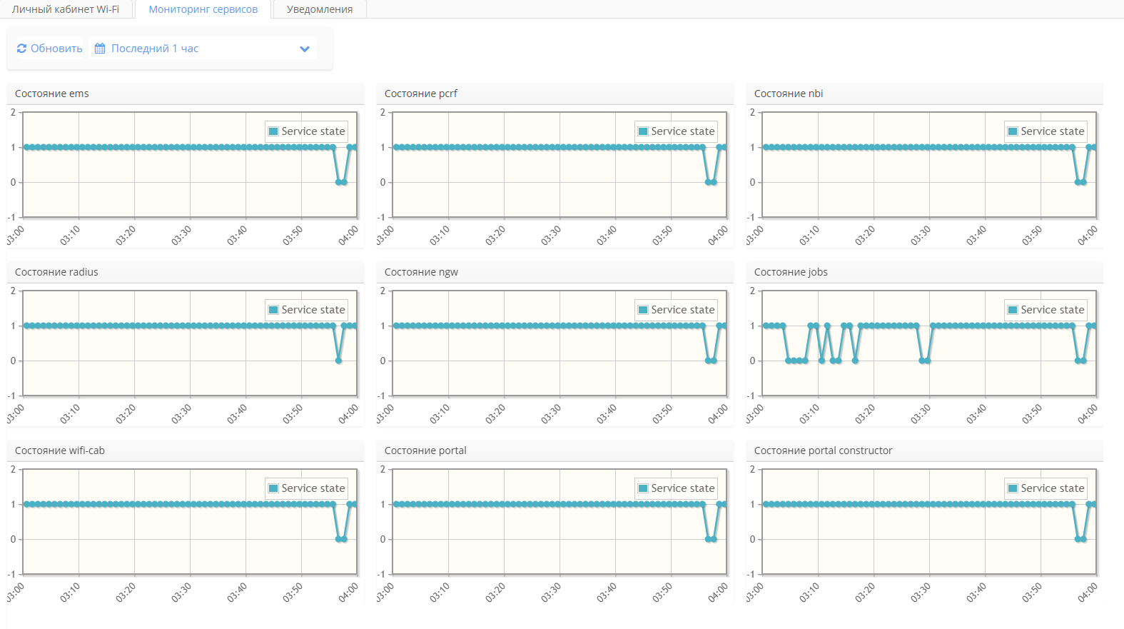
Task: Expand the time range chevron arrow
Action: point(305,49)
